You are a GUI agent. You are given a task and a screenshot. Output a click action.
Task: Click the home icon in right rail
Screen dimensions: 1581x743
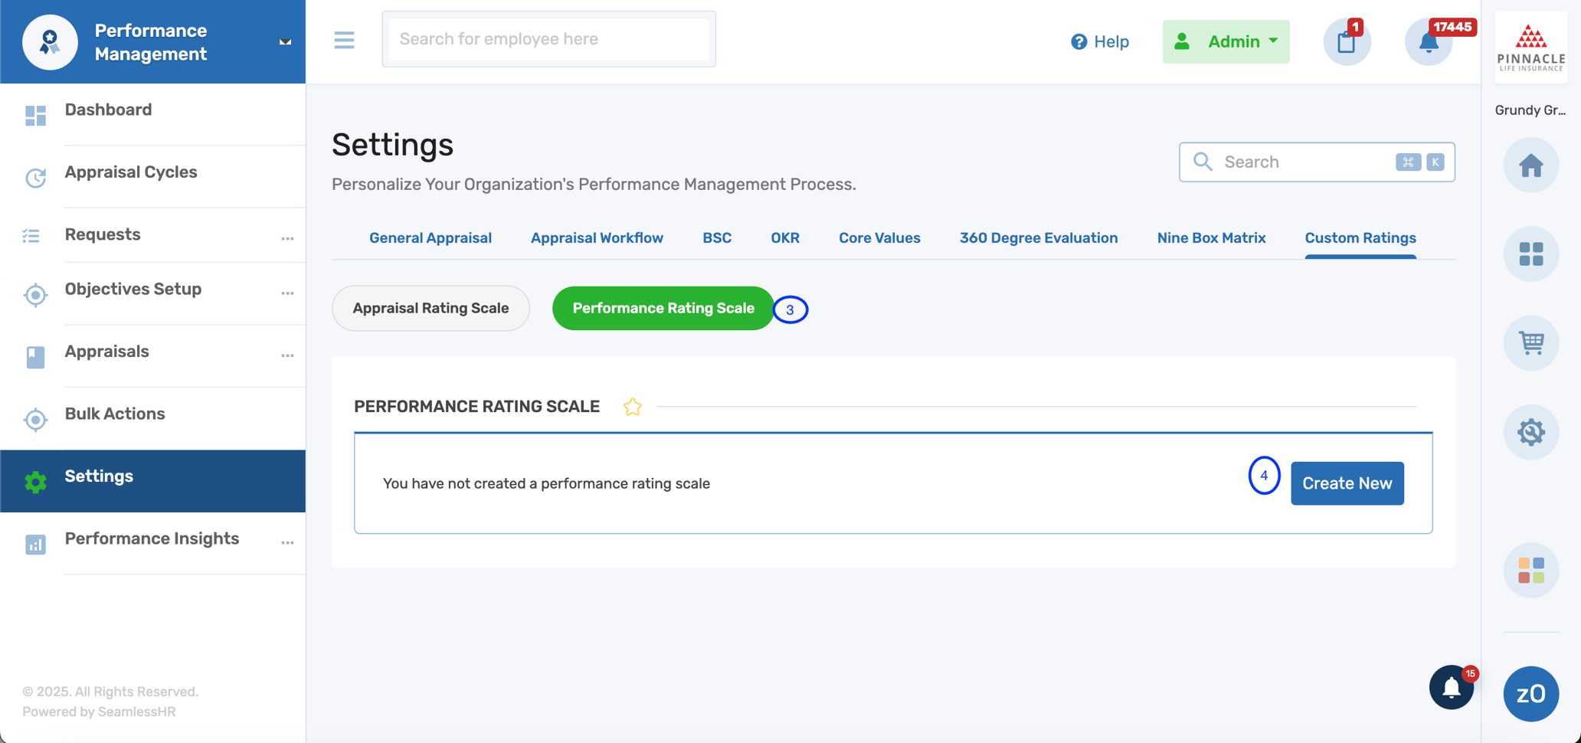pos(1530,165)
